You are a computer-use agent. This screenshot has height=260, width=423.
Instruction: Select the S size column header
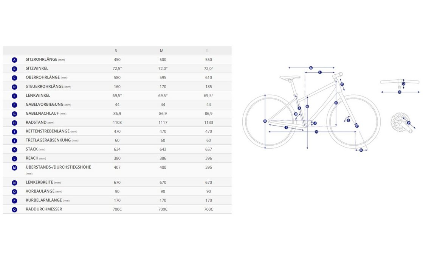[116, 51]
